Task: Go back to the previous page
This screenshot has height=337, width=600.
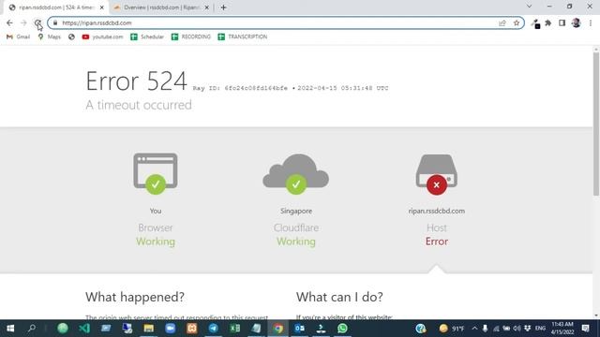Action: click(x=9, y=23)
